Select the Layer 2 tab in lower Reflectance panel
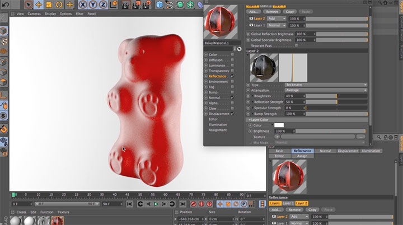403x225 pixels. 302,203
